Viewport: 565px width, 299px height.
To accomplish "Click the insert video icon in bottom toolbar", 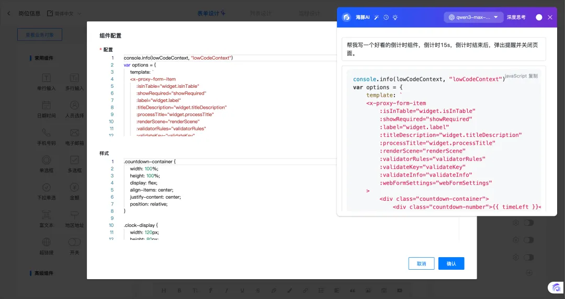I will point(400,290).
